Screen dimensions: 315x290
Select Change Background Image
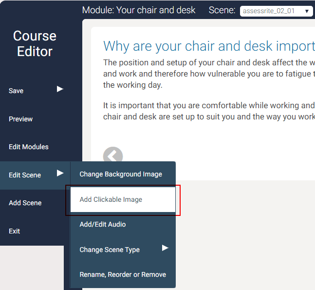click(121, 174)
